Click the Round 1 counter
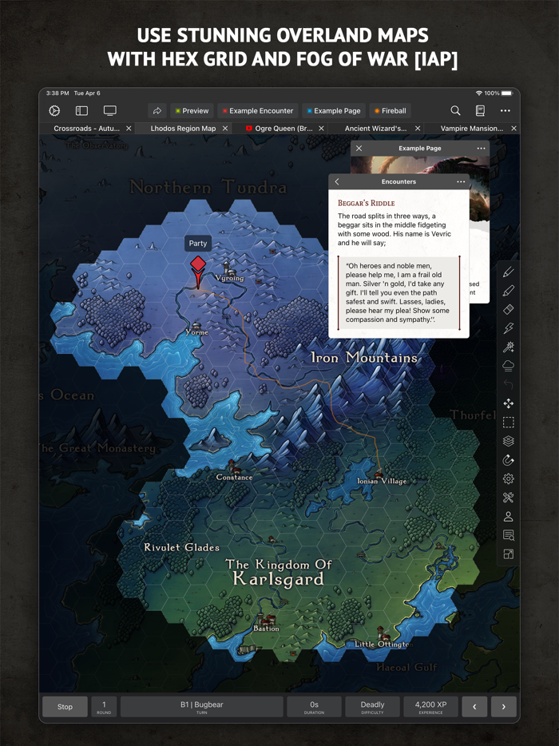 point(104,707)
